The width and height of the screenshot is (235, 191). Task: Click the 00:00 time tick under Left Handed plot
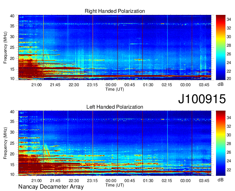(111, 181)
